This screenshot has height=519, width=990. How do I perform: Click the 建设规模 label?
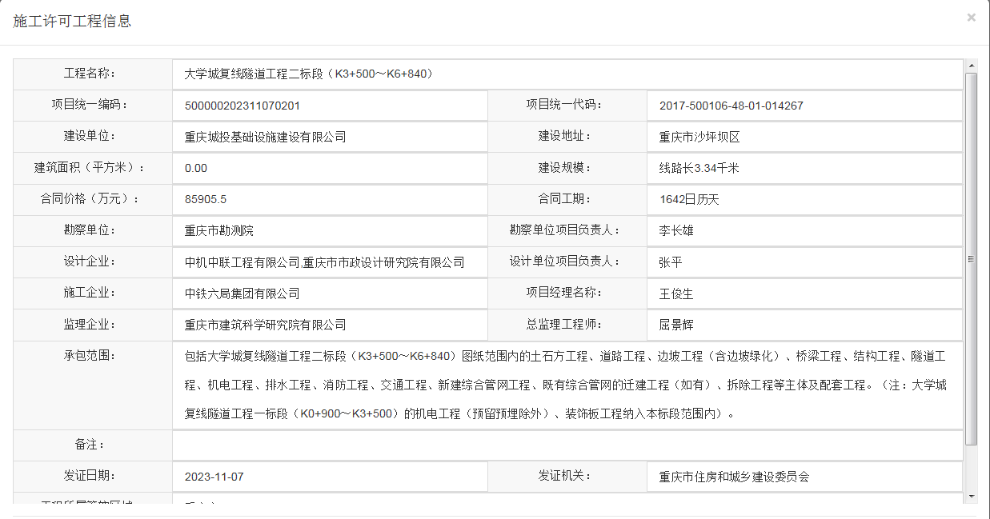pos(564,167)
